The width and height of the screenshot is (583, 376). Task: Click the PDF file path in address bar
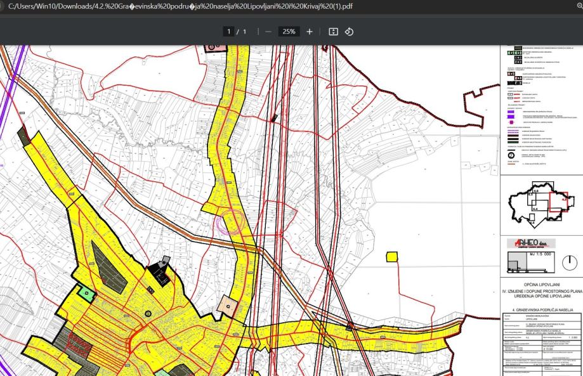[x=178, y=6]
